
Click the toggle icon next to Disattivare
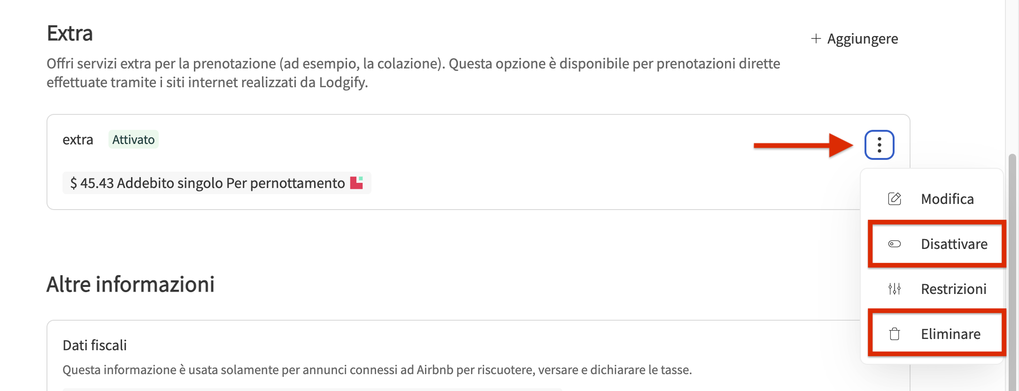click(895, 244)
